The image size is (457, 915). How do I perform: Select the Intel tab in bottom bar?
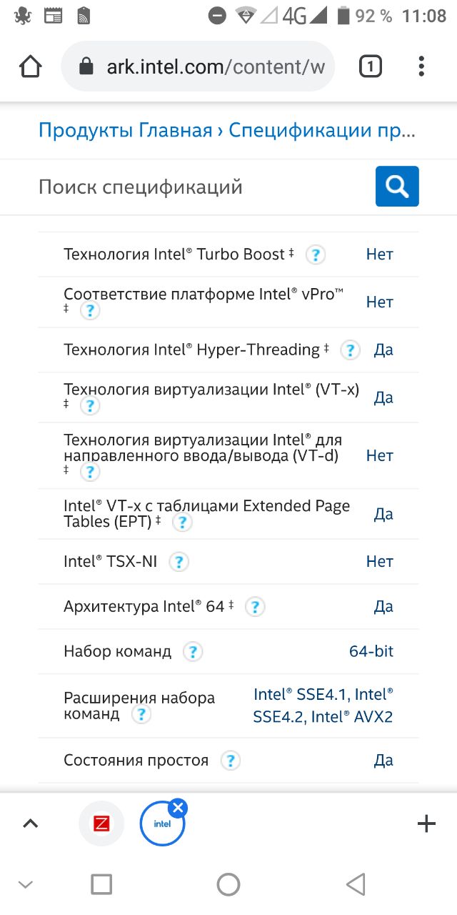[162, 824]
